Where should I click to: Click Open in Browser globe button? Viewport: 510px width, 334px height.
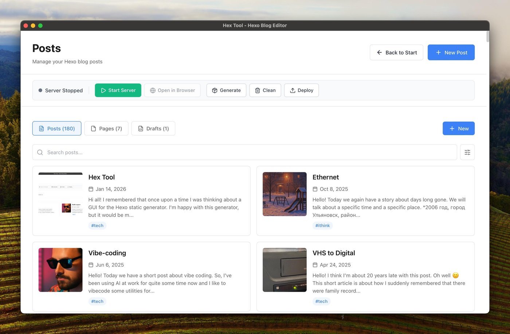[x=172, y=90]
